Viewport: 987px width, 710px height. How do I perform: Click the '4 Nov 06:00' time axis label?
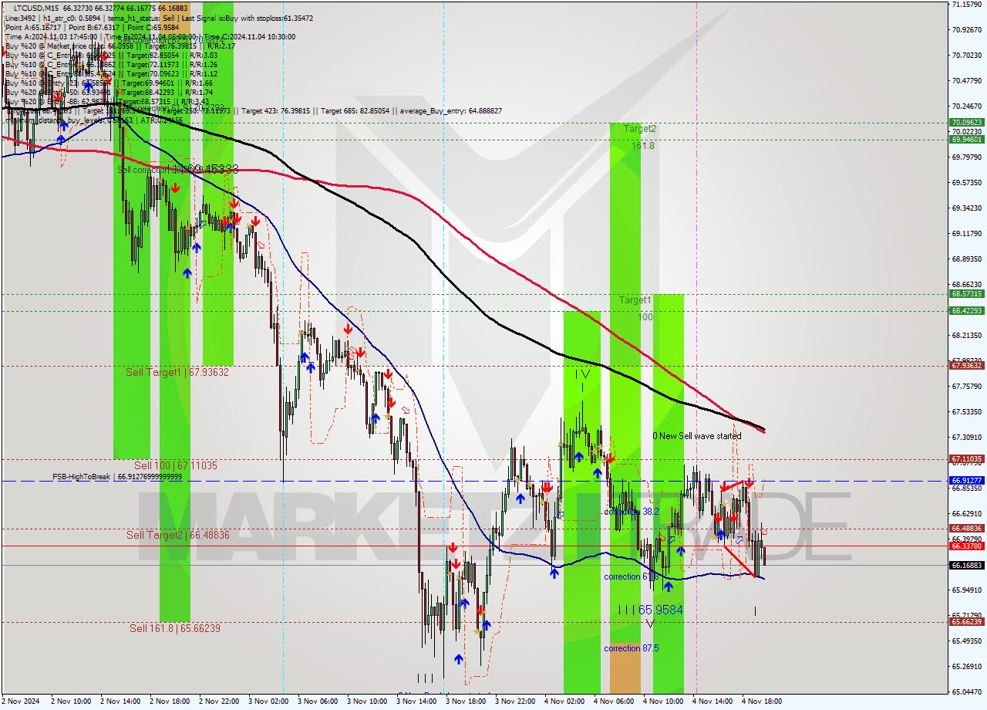613,702
